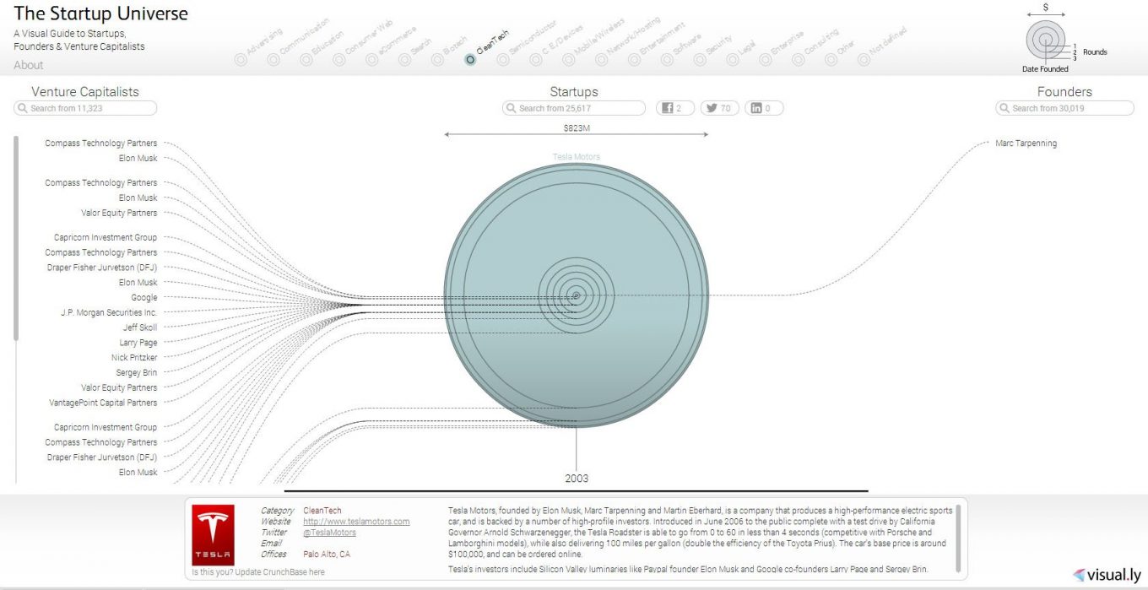The image size is (1148, 590).
Task: Click the Startups column heading
Action: click(x=574, y=92)
